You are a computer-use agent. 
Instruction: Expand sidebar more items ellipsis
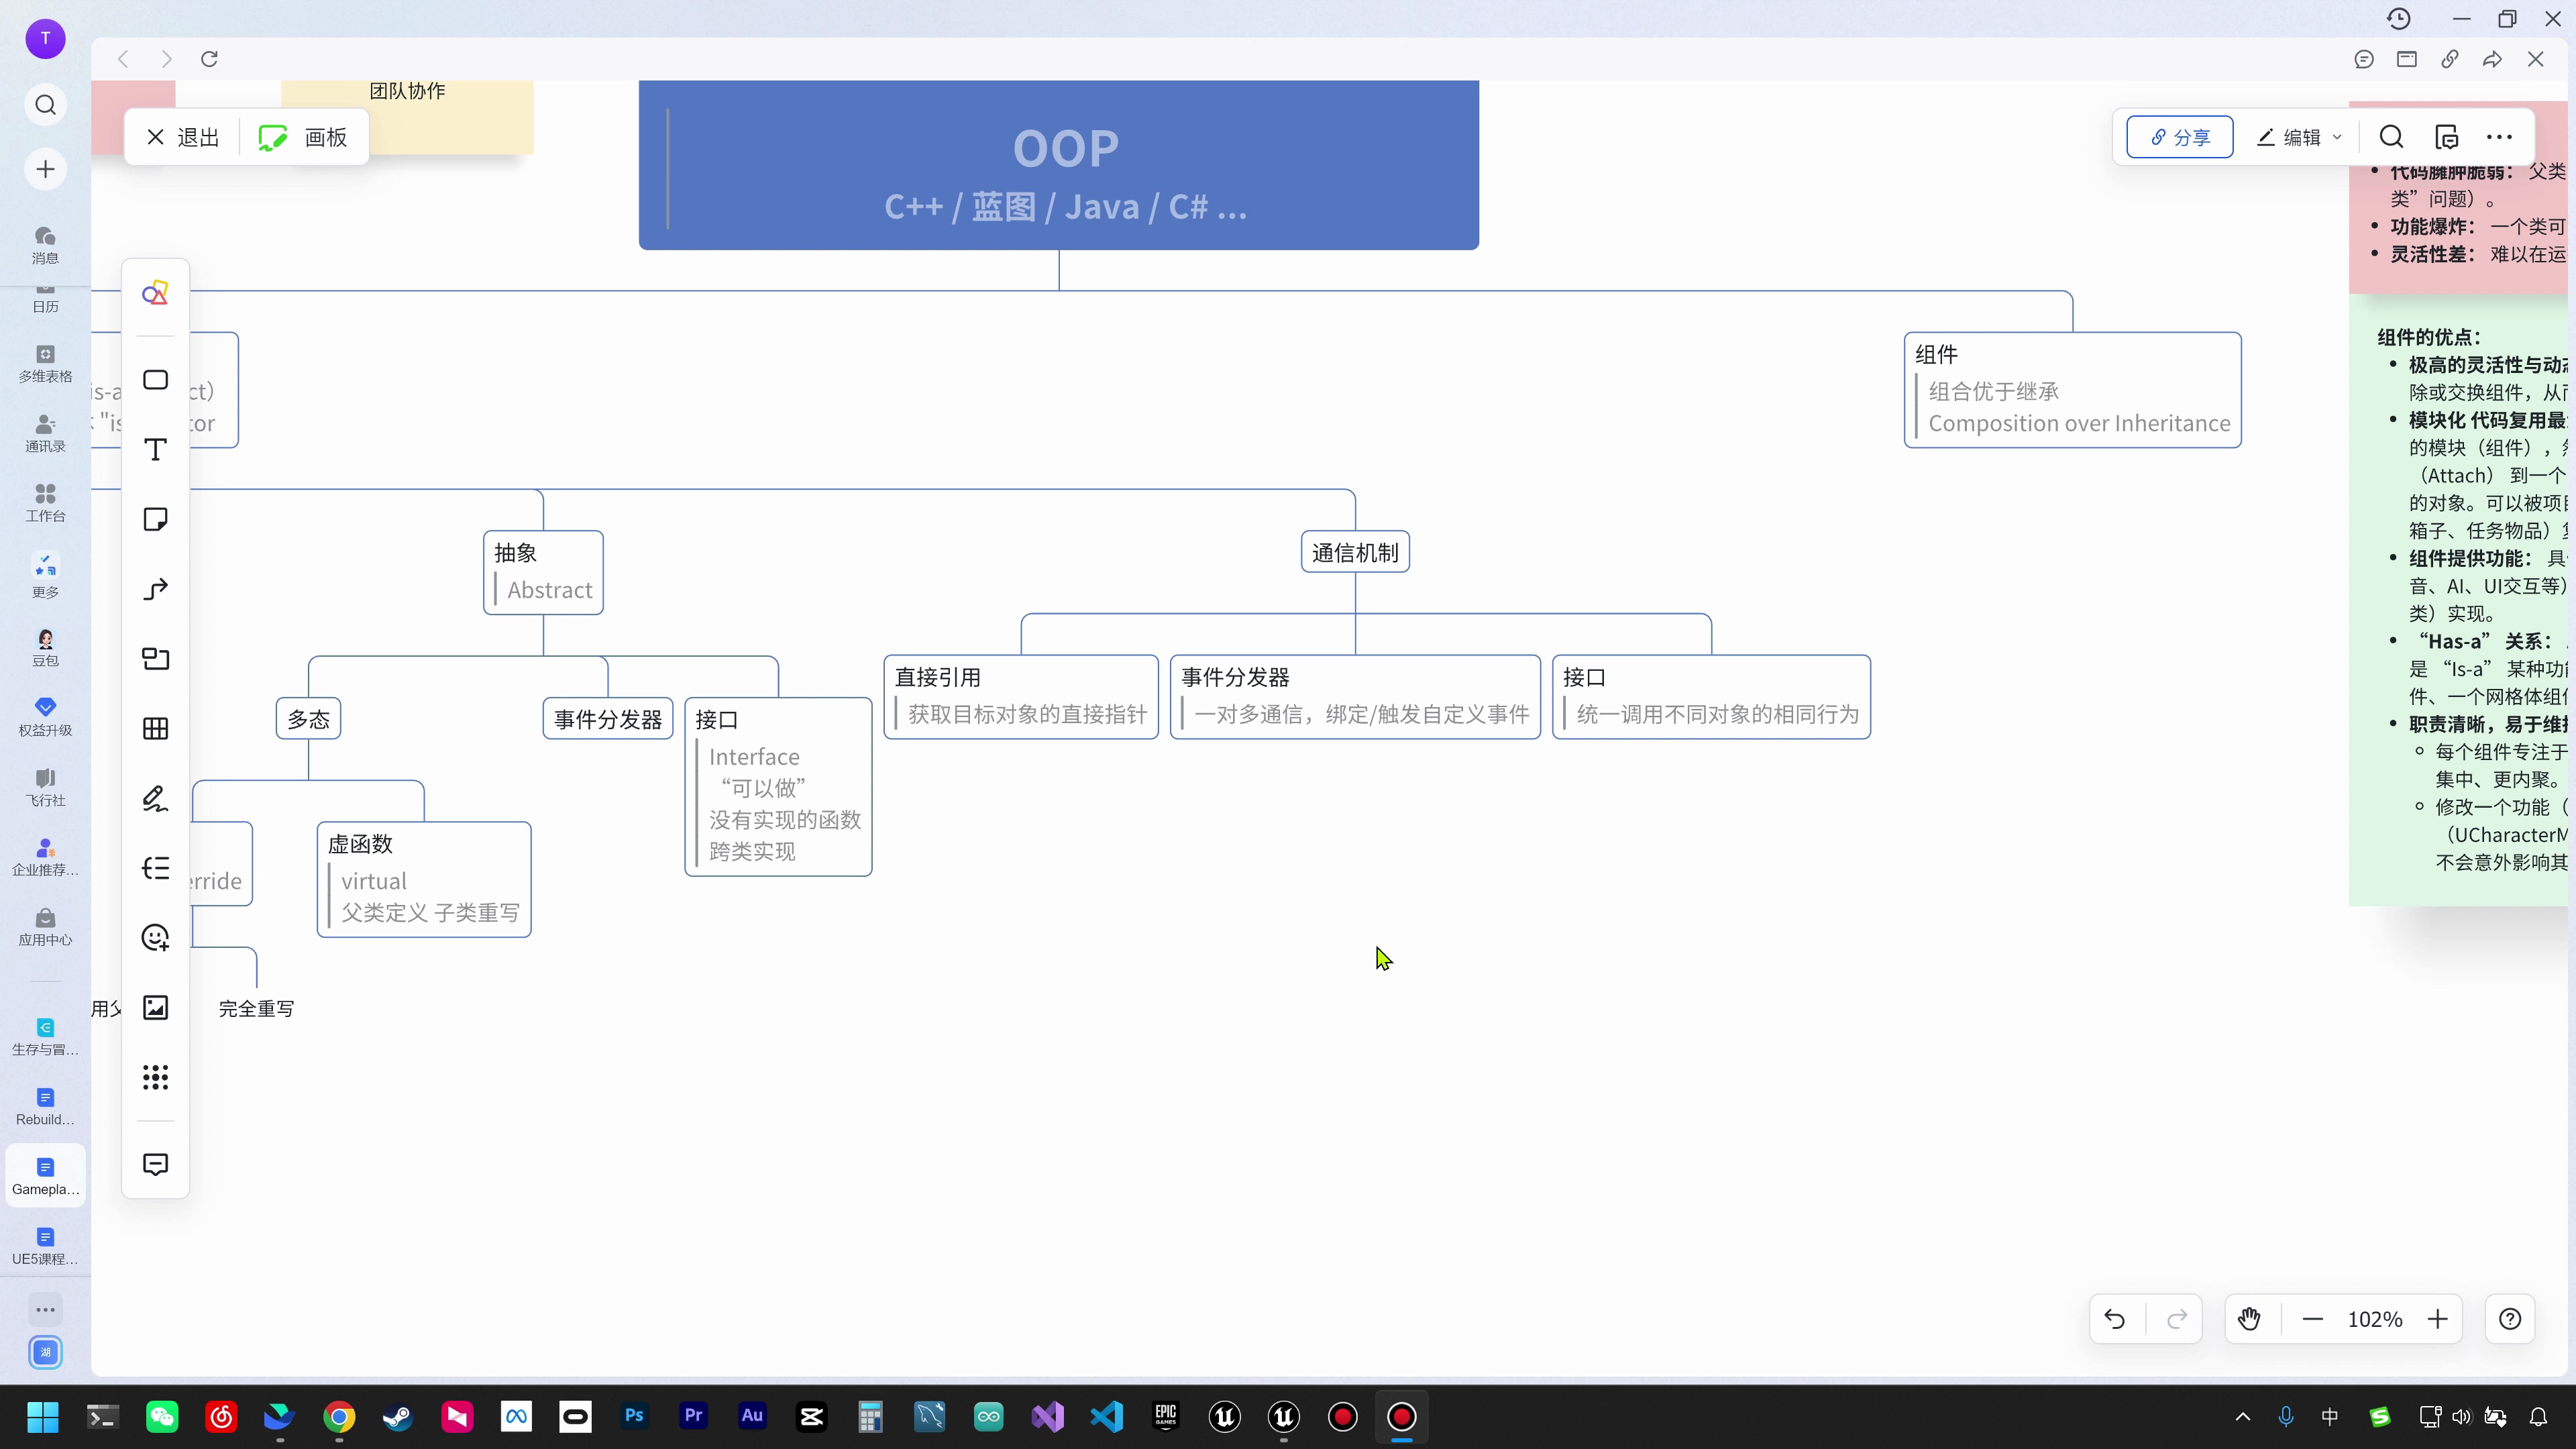(x=45, y=1309)
